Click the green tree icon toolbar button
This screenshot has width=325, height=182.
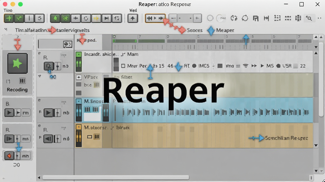[55, 18]
